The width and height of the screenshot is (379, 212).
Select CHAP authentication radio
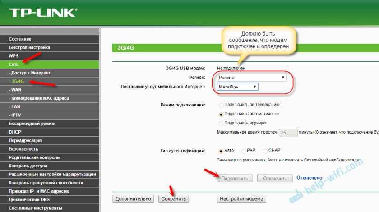tap(265, 151)
